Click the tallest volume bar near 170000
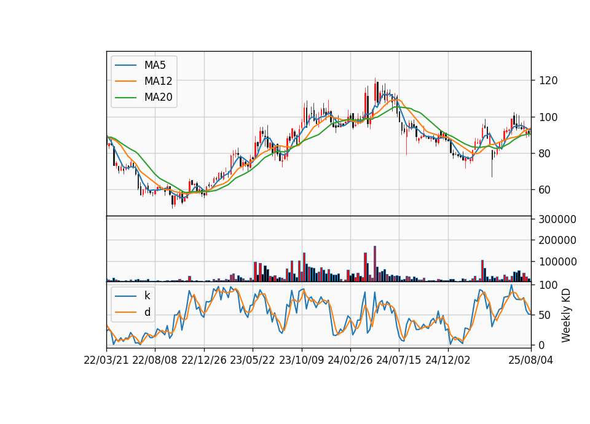The image size is (590, 424). pos(375,264)
